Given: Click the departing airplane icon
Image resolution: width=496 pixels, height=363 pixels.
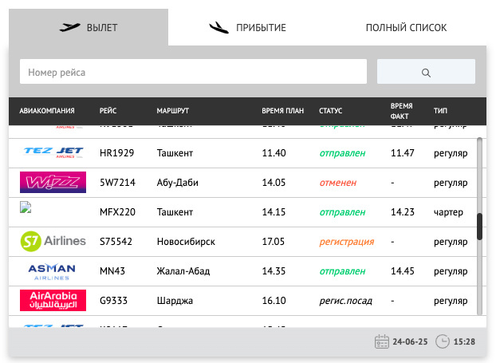Looking at the screenshot, I should (69, 28).
